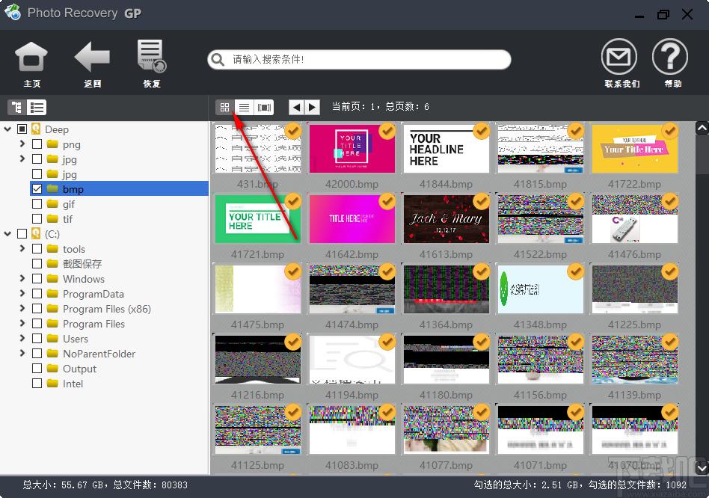Viewport: 709px width, 498px height.
Task: Switch to filmstrip preview view
Action: point(264,108)
